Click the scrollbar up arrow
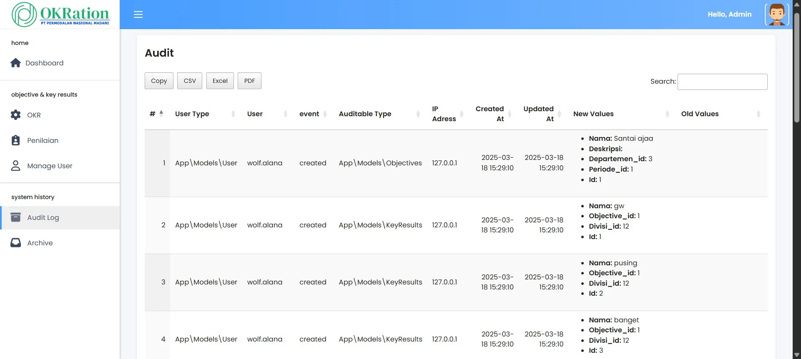This screenshot has height=359, width=801. tap(797, 4)
